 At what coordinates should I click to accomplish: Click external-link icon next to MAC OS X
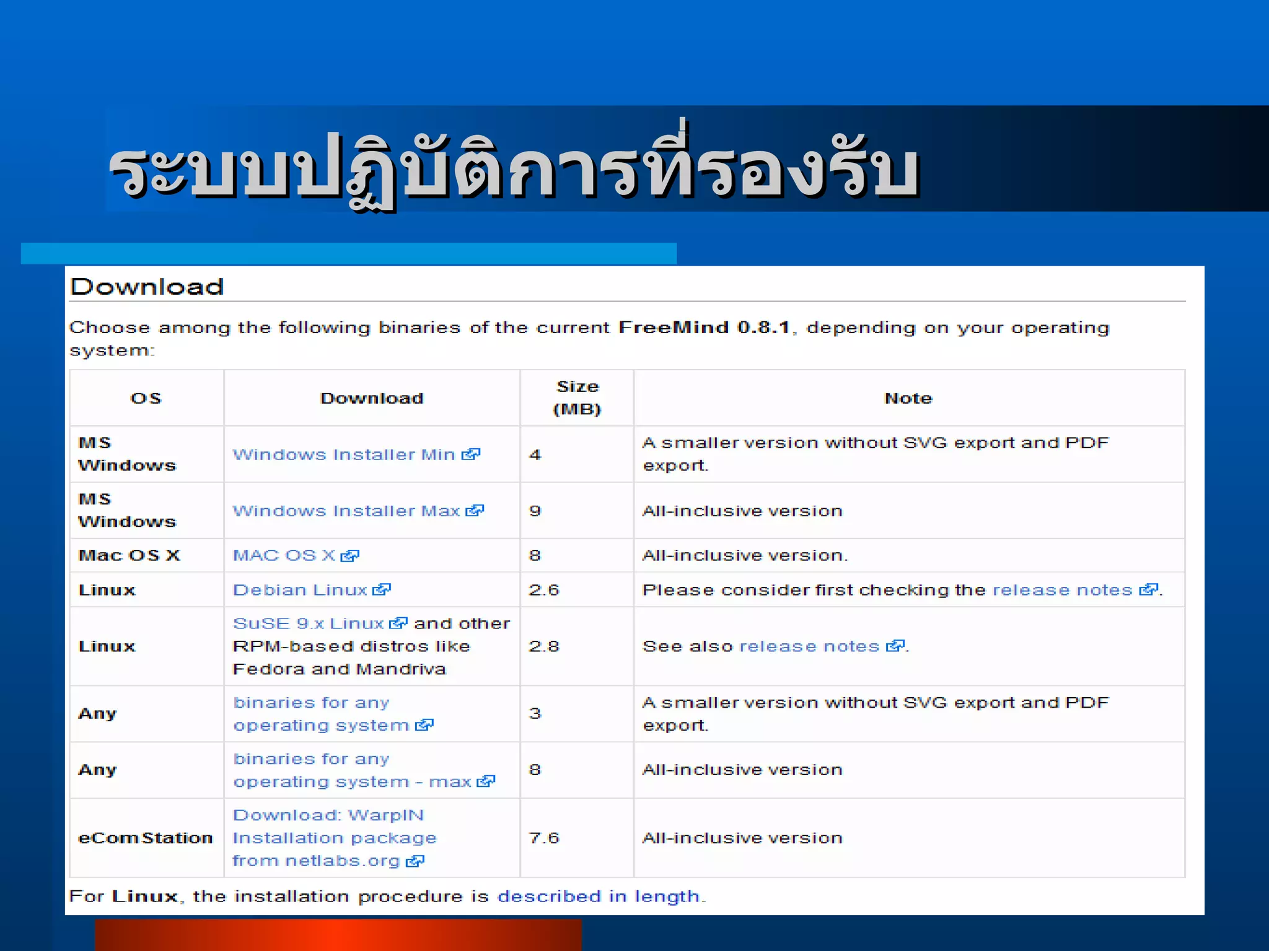pos(349,556)
